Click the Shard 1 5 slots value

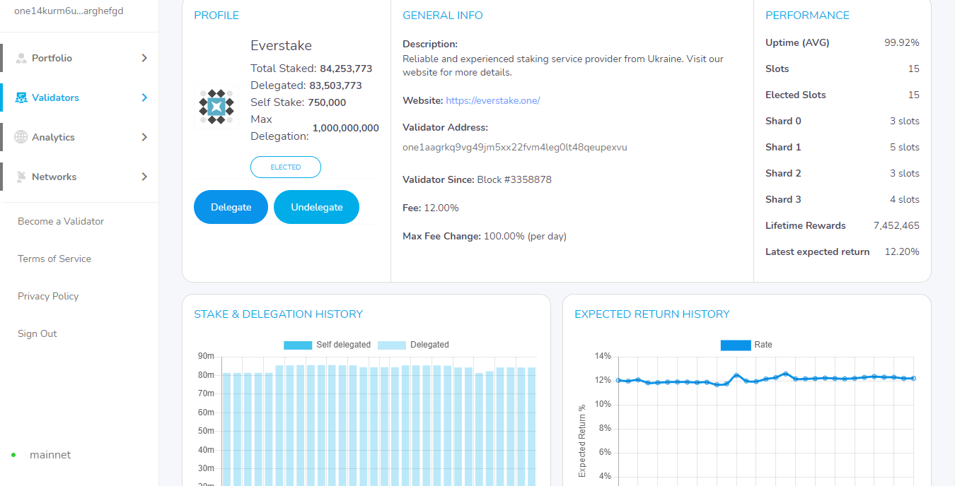pyautogui.click(x=905, y=147)
